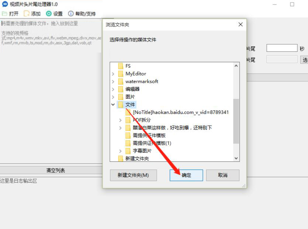Select the PDF拆分 folder icon
Viewport: 308px width, 229px height.
[128, 120]
